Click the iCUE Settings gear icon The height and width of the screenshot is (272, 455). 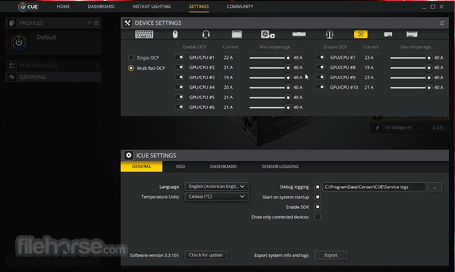128,156
